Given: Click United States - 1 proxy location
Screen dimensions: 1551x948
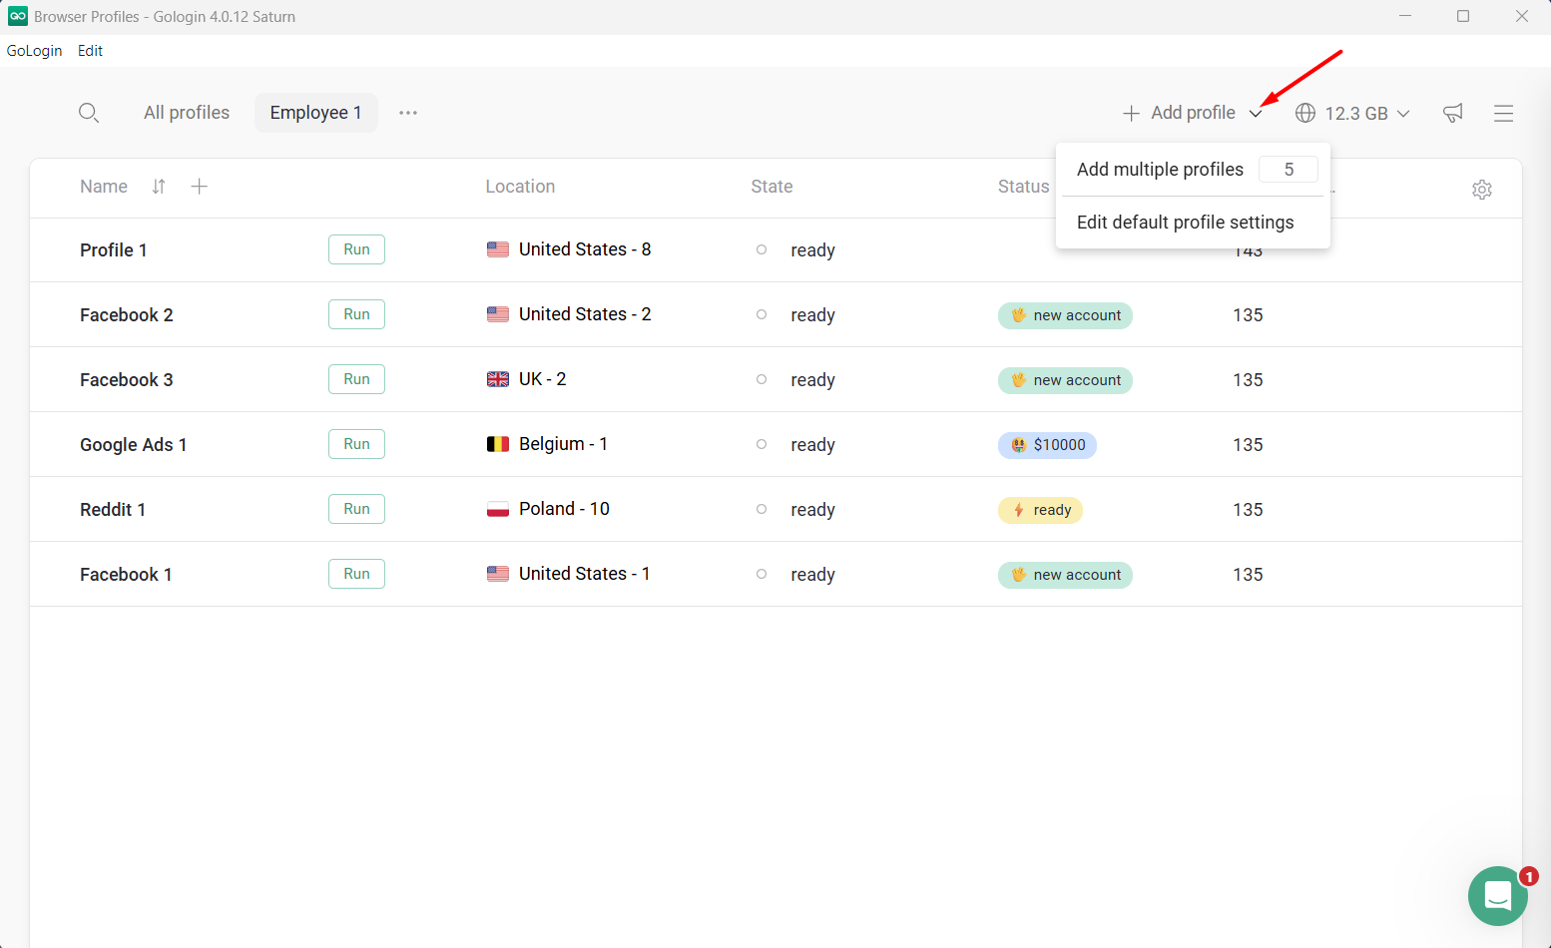Looking at the screenshot, I should coord(585,574).
